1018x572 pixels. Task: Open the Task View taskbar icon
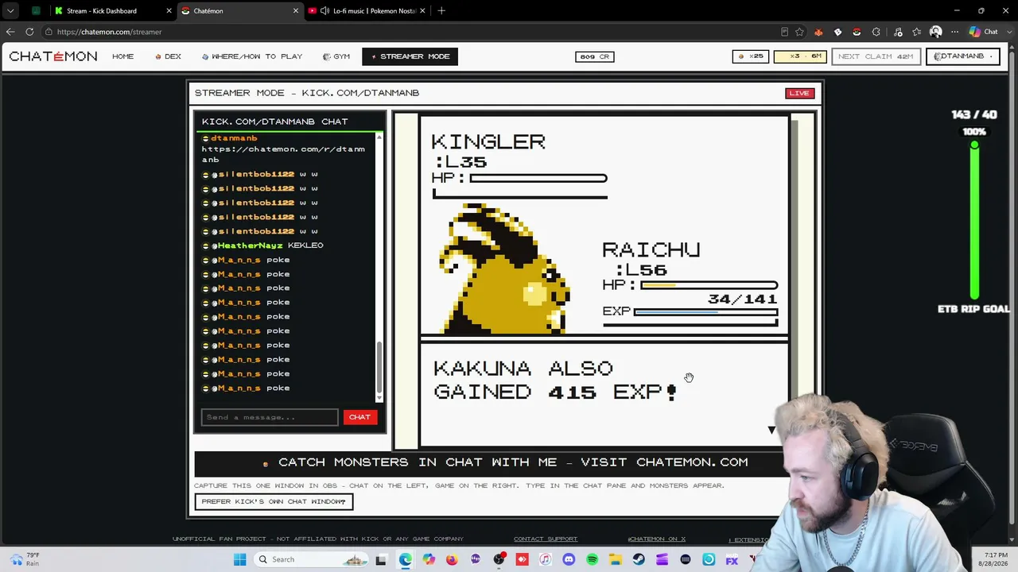pos(381,559)
